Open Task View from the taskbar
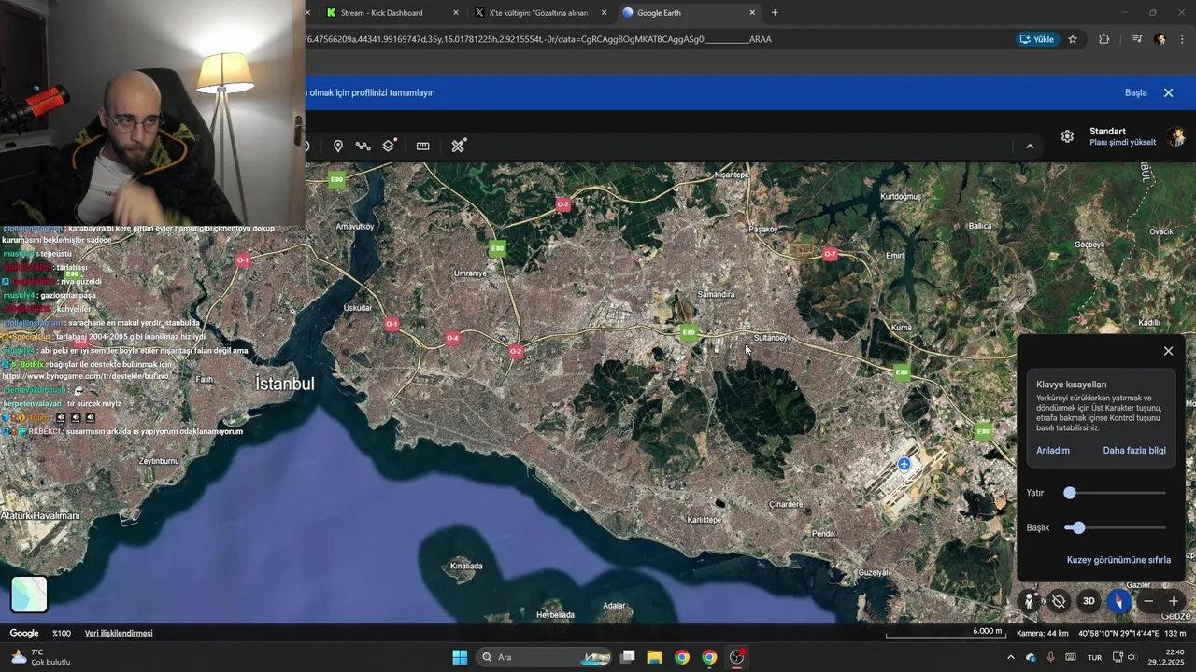 click(x=628, y=657)
